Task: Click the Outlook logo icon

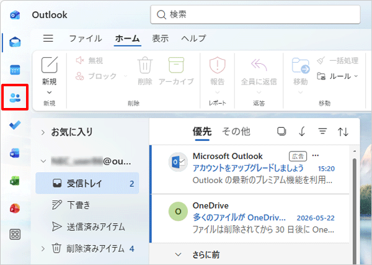Action: pyautogui.click(x=15, y=15)
